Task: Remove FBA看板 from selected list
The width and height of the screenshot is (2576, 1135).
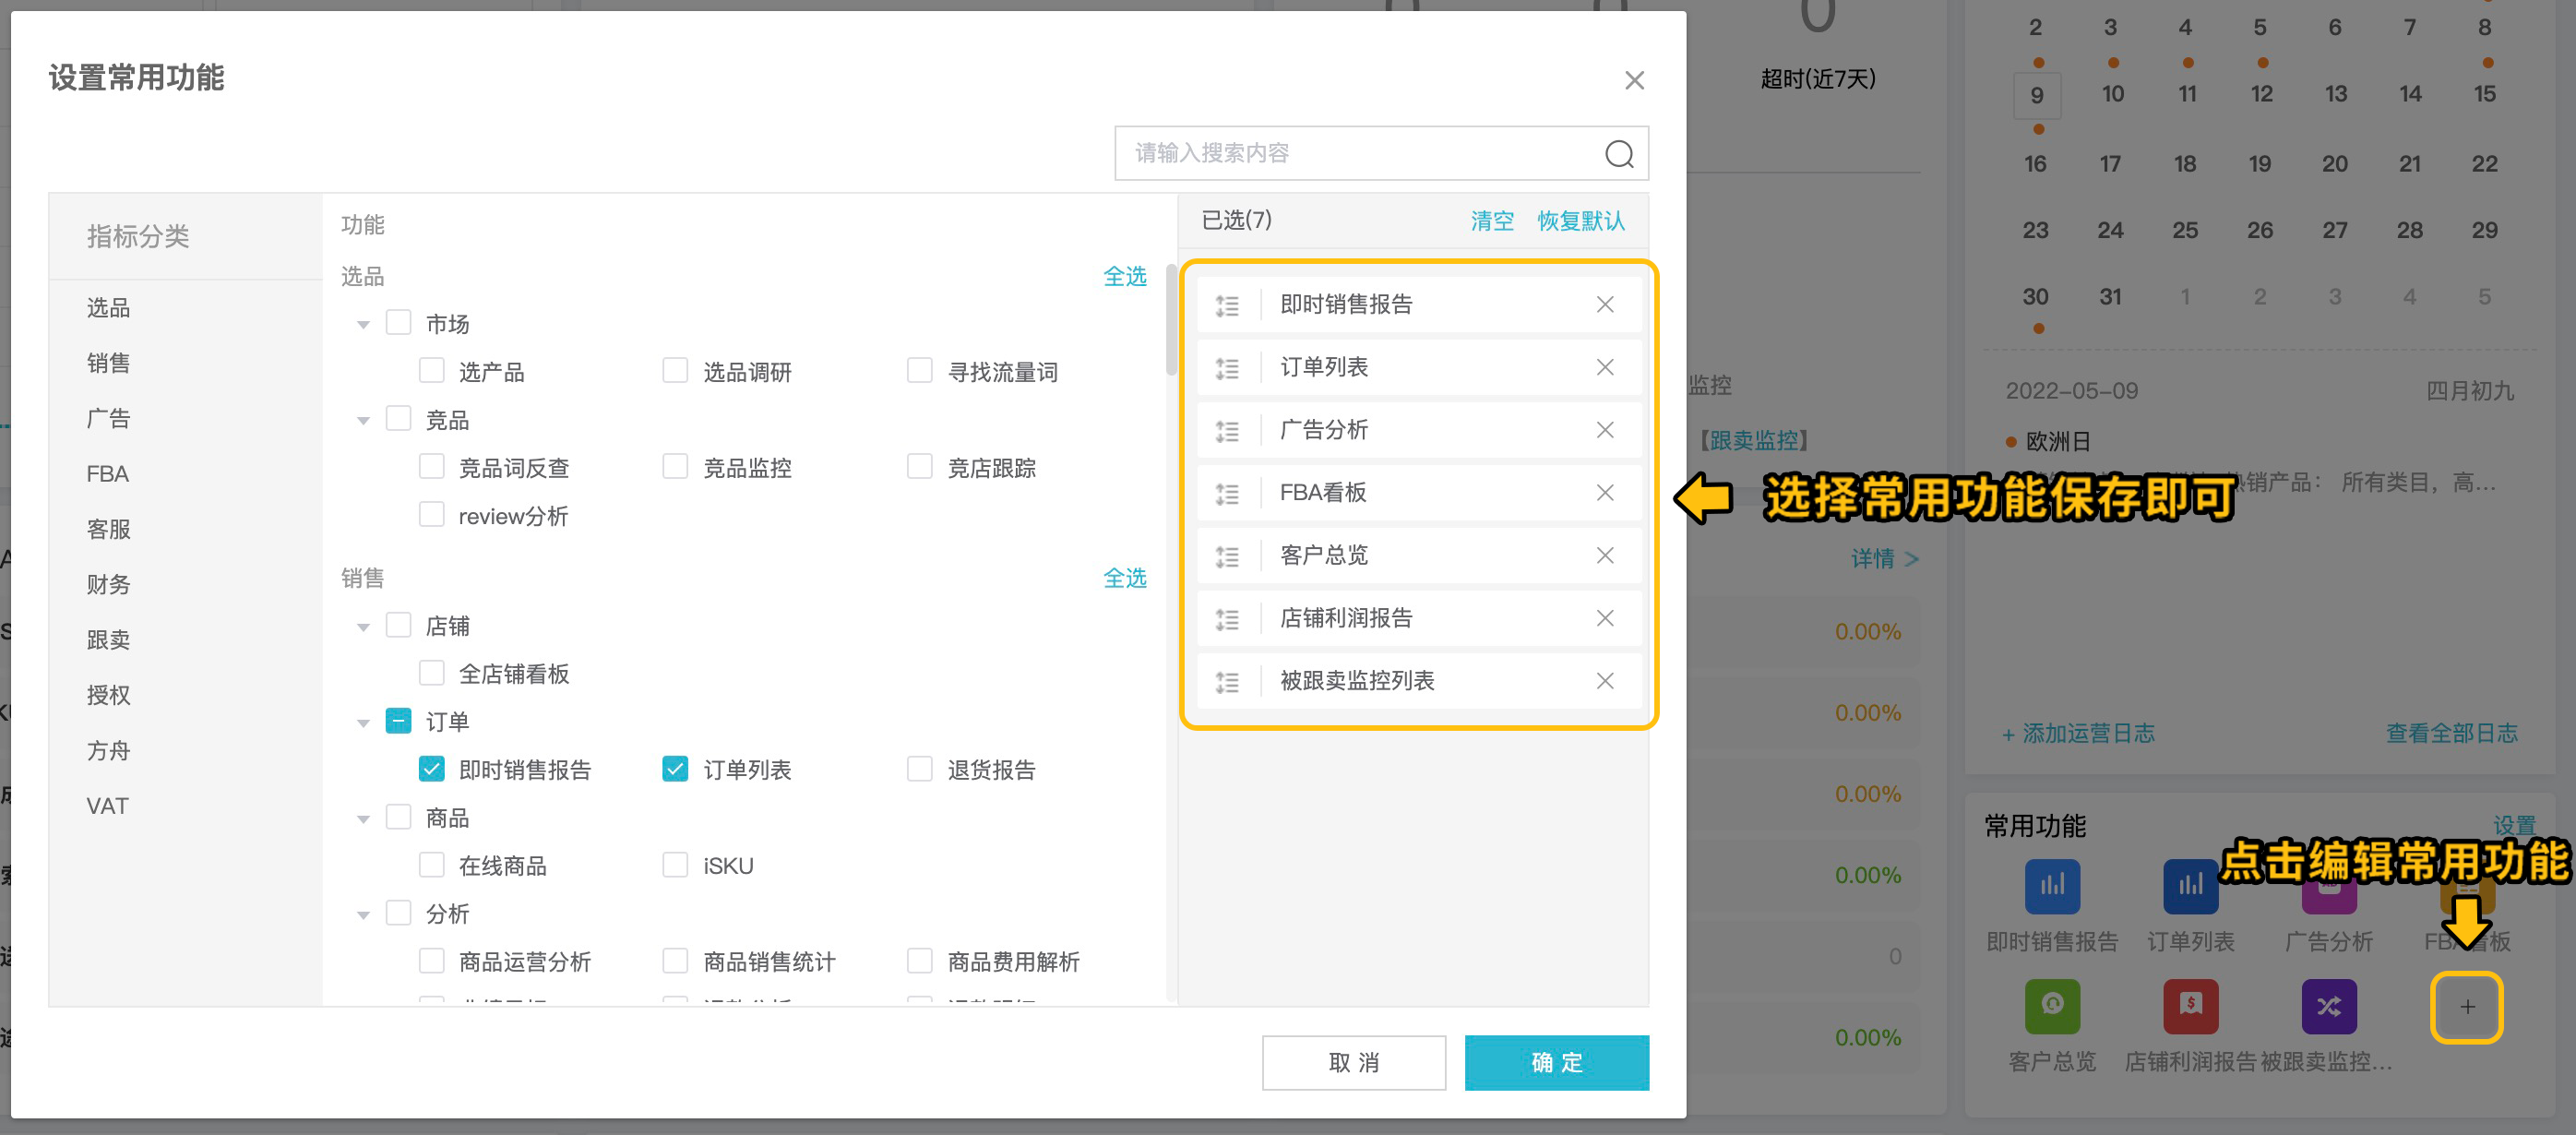Action: 1604,492
